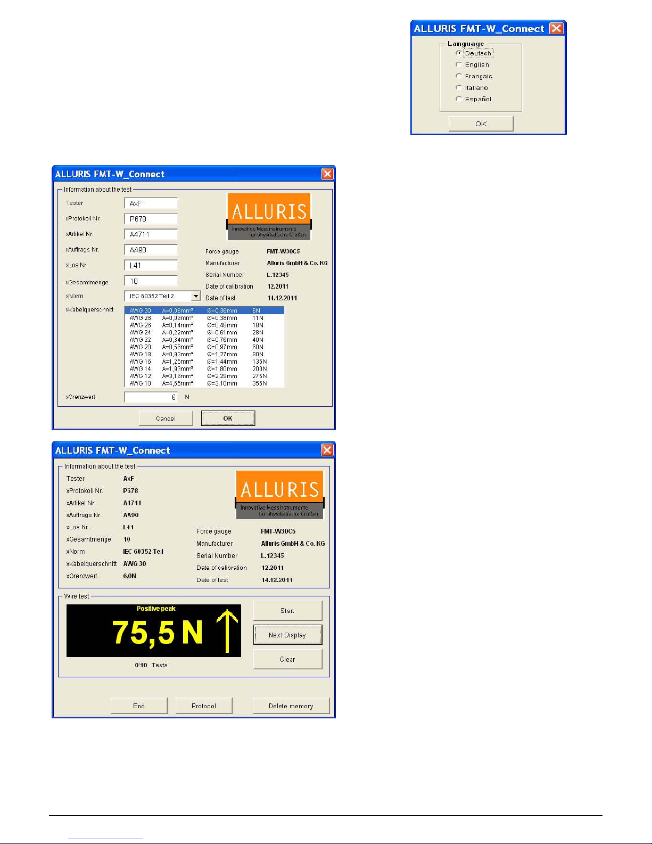Choose Français as the language
The image size is (652, 844).
pyautogui.click(x=474, y=76)
